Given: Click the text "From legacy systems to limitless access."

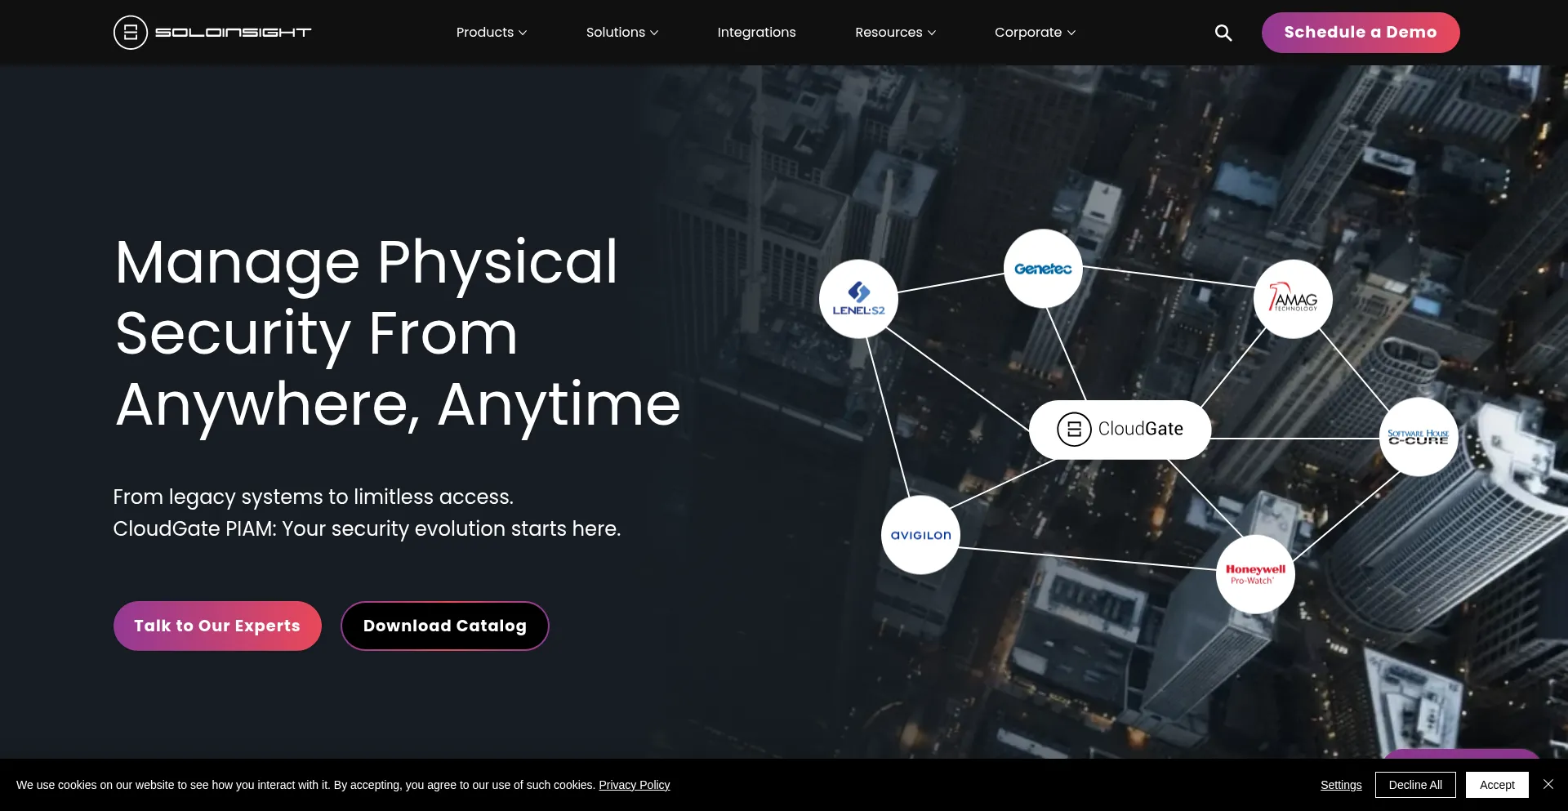Looking at the screenshot, I should coord(314,497).
